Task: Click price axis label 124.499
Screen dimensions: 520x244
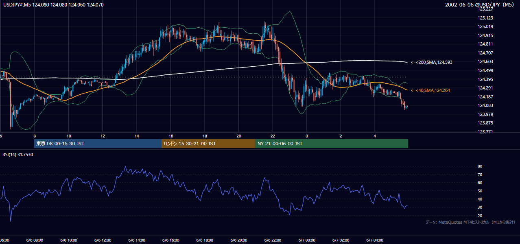Action: point(485,70)
